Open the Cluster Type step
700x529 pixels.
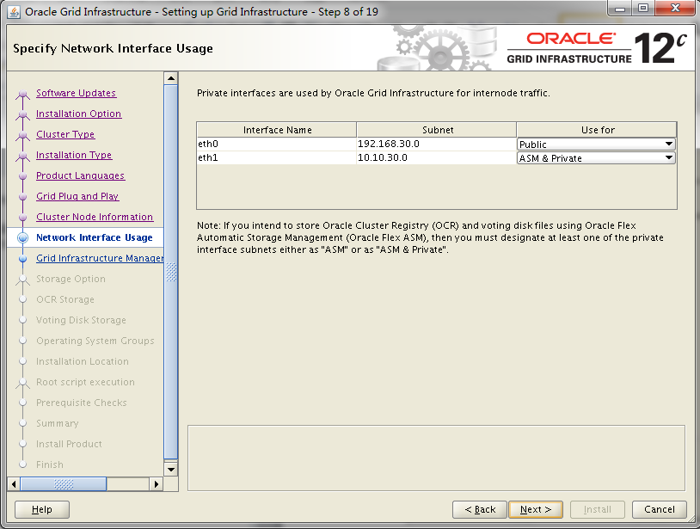(x=65, y=134)
